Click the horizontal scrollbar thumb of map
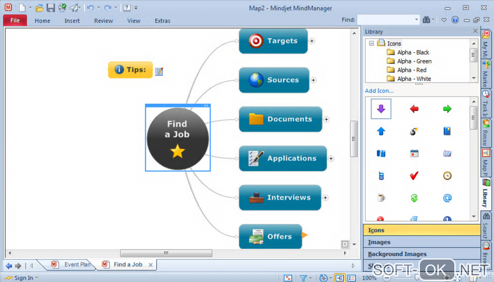The width and height of the screenshot is (494, 282). (166, 253)
